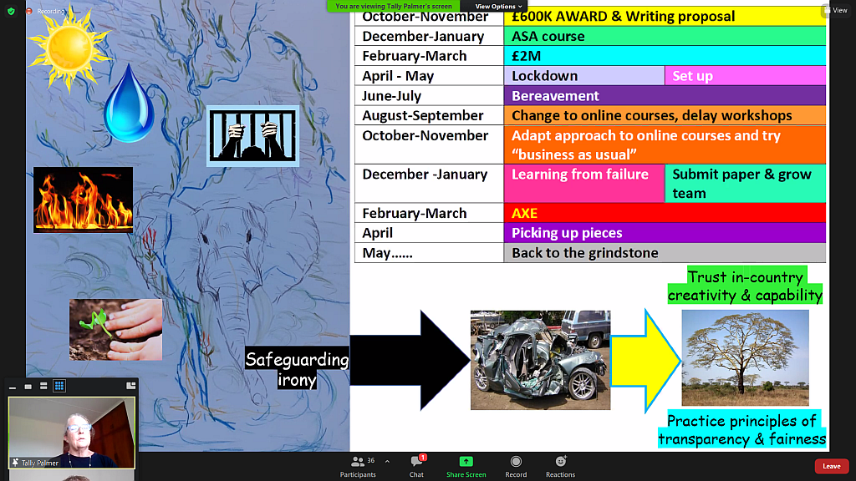Click the acacia tree photo on slide

point(745,357)
